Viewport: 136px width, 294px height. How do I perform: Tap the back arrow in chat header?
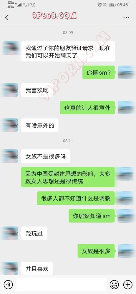click(7, 18)
